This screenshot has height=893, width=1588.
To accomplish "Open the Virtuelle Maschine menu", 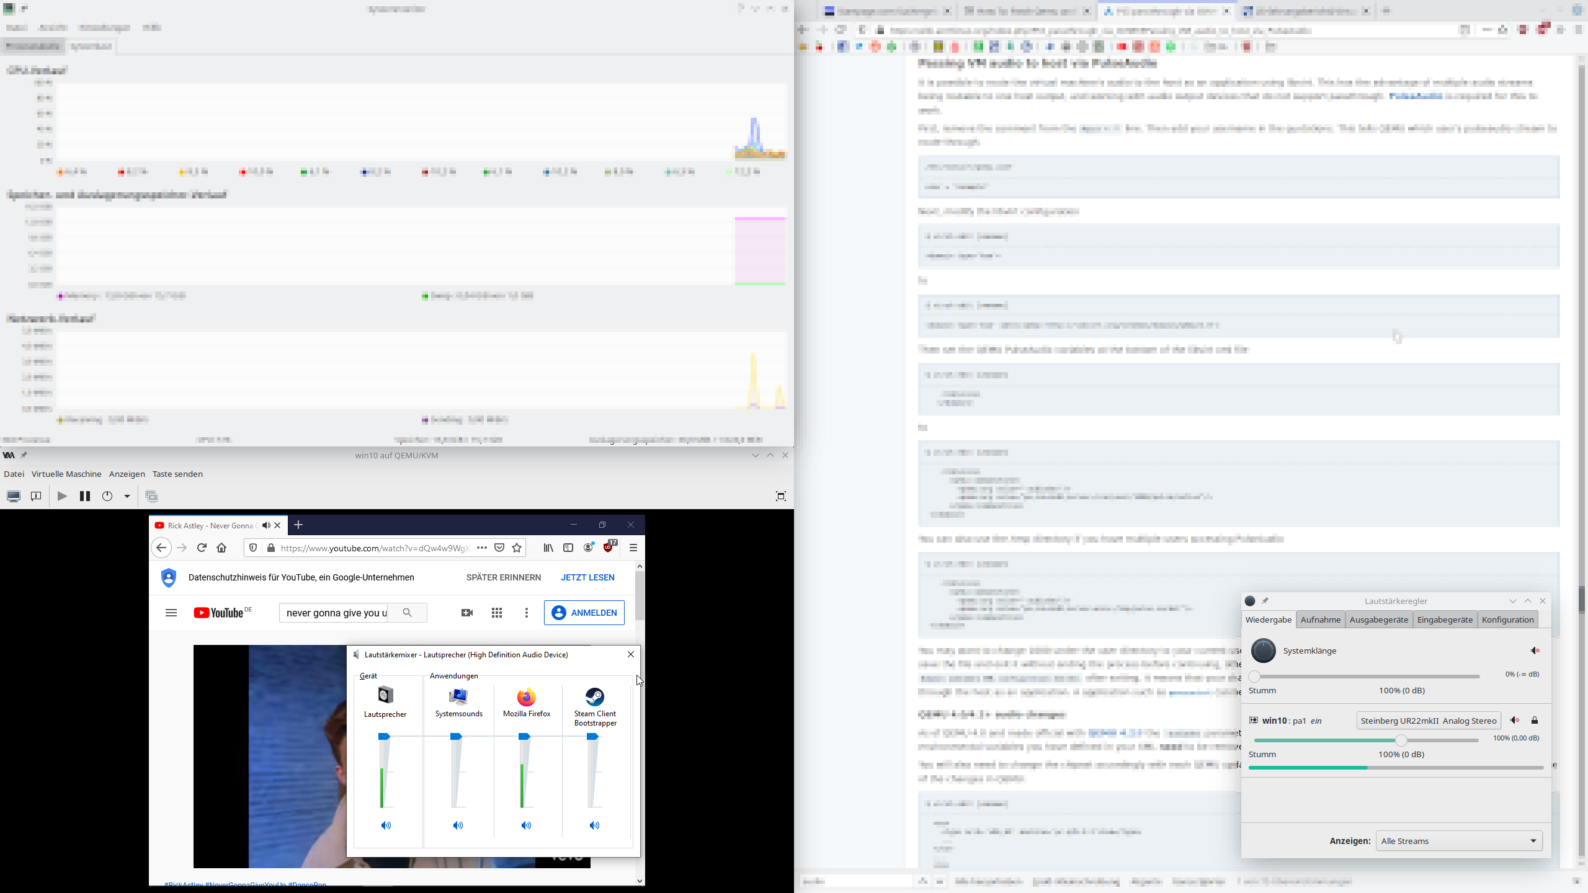I will [66, 474].
